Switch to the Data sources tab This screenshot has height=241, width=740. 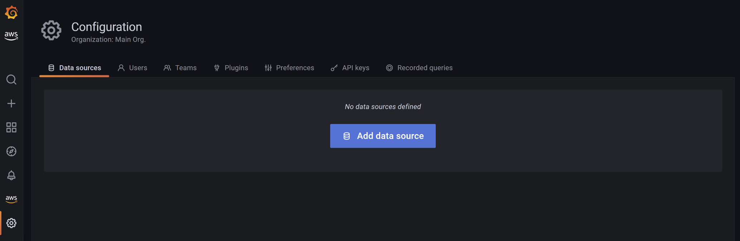(x=74, y=68)
